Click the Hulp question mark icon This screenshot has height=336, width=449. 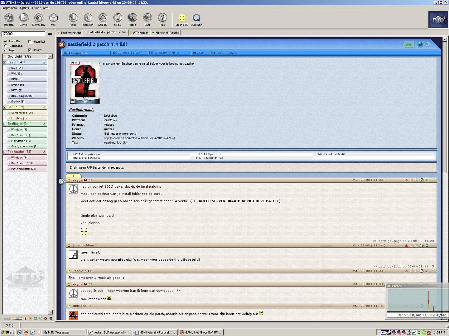tap(162, 20)
